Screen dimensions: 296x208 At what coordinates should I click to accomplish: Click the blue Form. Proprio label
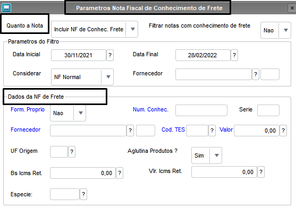tap(28, 109)
